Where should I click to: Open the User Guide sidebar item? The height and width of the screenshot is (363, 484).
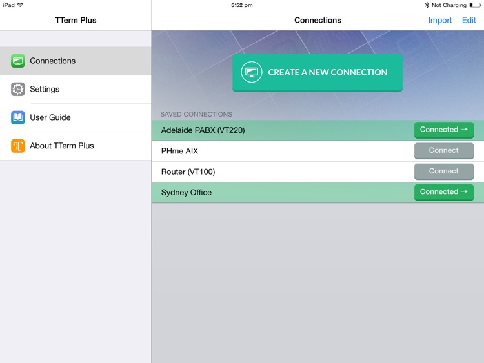[x=76, y=117]
